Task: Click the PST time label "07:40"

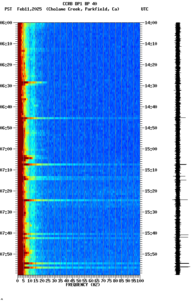Action: (6, 234)
